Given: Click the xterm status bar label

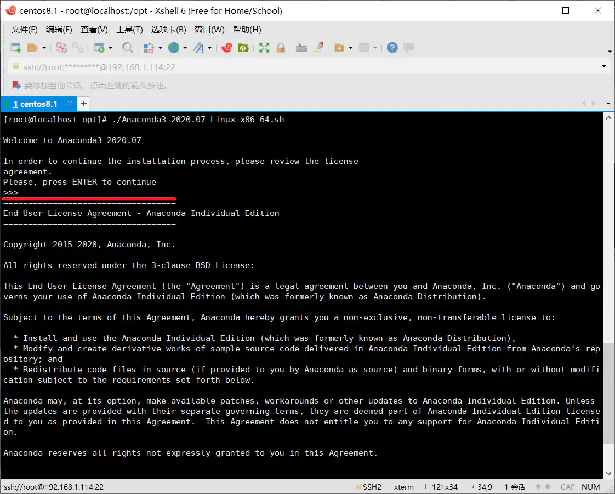Looking at the screenshot, I should (403, 487).
